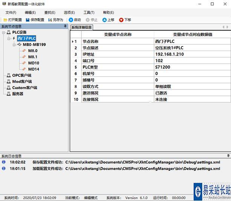The height and width of the screenshot is (201, 231).
Task: Select the 系统详细信息 tab
Action: [82, 27]
